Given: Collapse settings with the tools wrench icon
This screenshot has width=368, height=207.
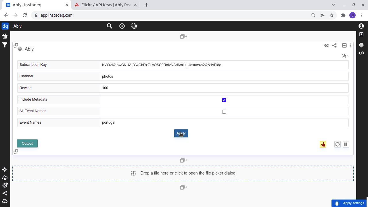Looking at the screenshot, I should pyautogui.click(x=345, y=56).
